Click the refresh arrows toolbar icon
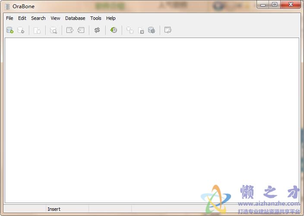Viewport: 304px width, 216px height. pos(97,30)
